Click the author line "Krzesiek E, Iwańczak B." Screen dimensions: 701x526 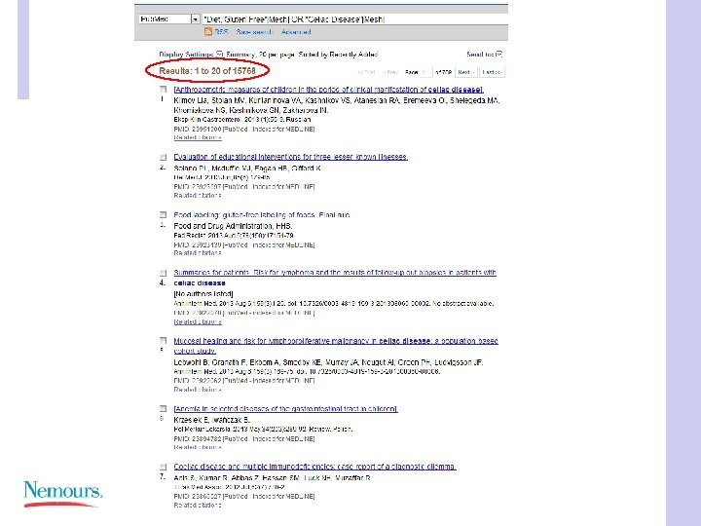(212, 420)
